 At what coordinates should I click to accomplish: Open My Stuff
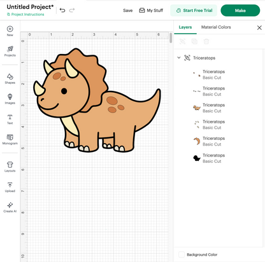pyautogui.click(x=151, y=10)
